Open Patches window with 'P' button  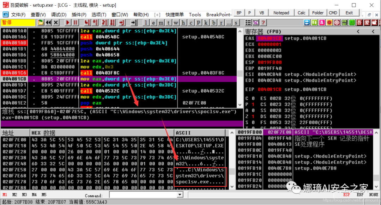tap(198, 23)
